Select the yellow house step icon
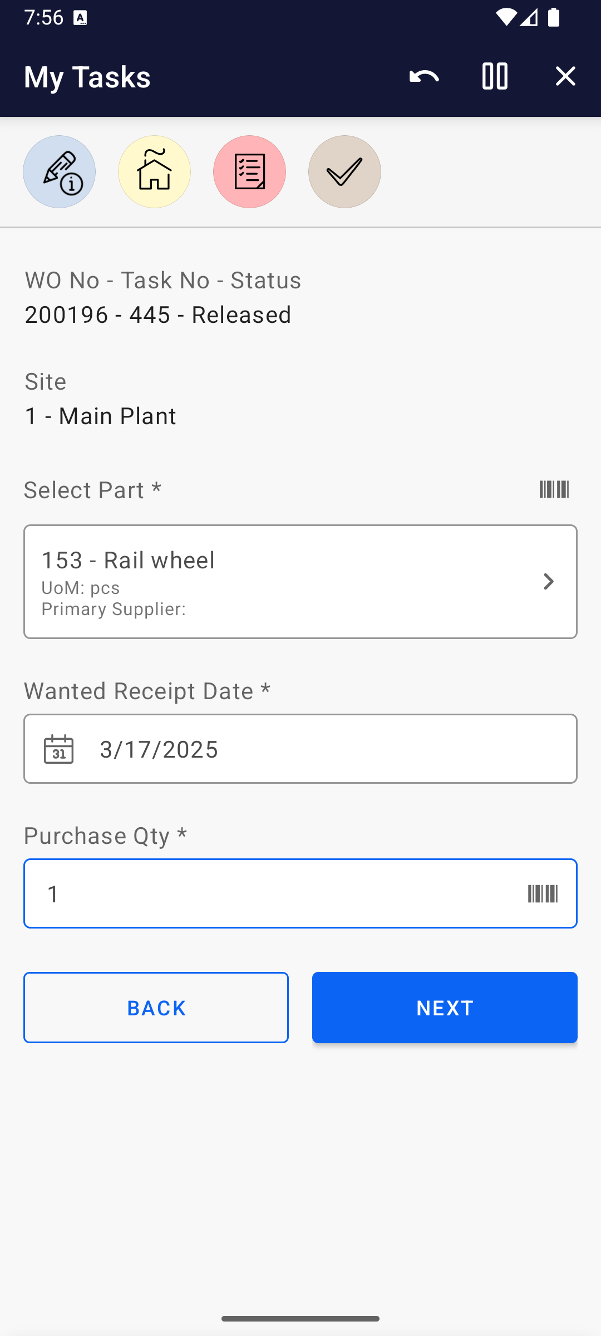Image resolution: width=601 pixels, height=1336 pixels. click(155, 172)
